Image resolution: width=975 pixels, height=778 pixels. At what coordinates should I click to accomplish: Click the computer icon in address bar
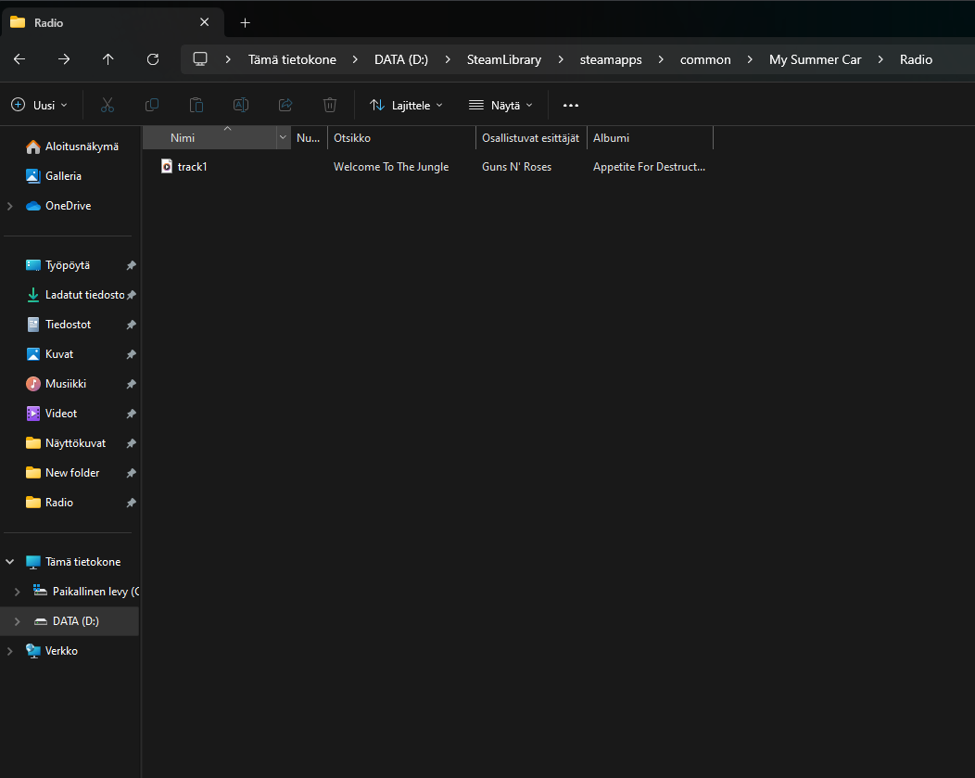point(199,59)
